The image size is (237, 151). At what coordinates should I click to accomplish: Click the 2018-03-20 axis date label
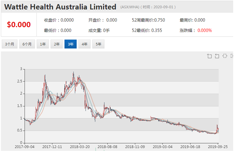point(80,147)
